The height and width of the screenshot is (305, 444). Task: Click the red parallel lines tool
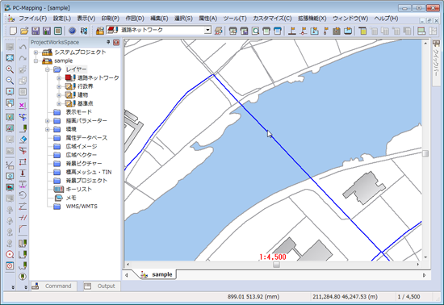[23, 218]
